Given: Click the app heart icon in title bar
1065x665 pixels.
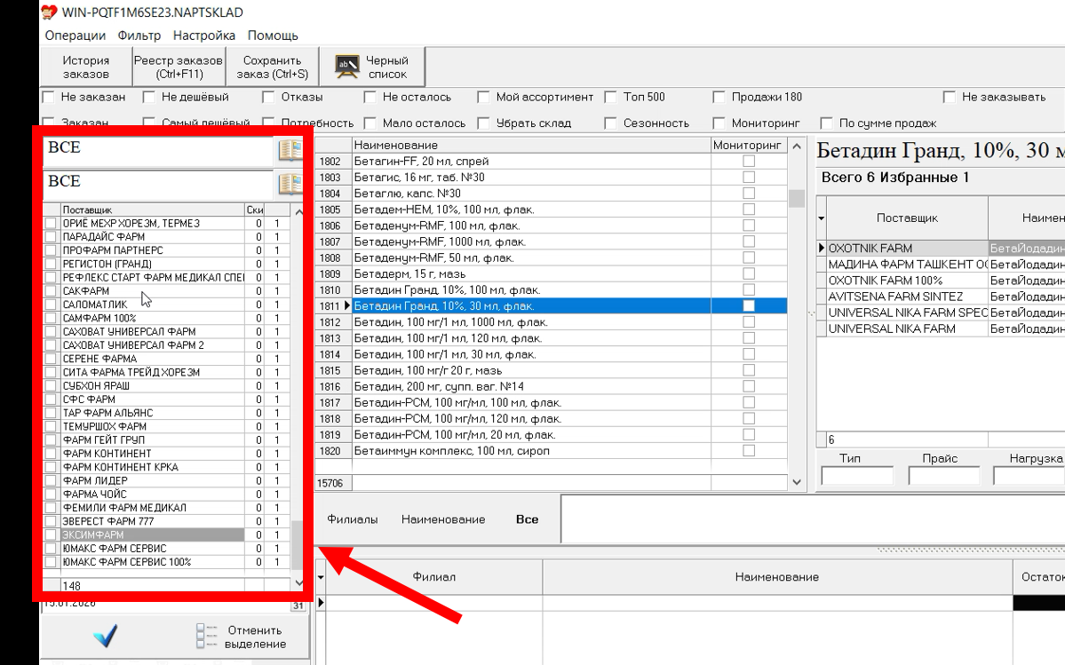Looking at the screenshot, I should coord(49,12).
